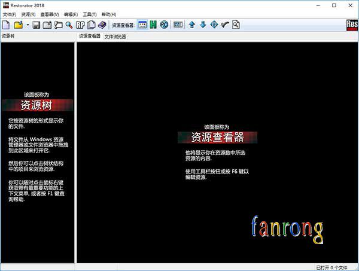The height and width of the screenshot is (271, 359).
Task: Click the 资源树 panel header
Action: pyautogui.click(x=8, y=36)
